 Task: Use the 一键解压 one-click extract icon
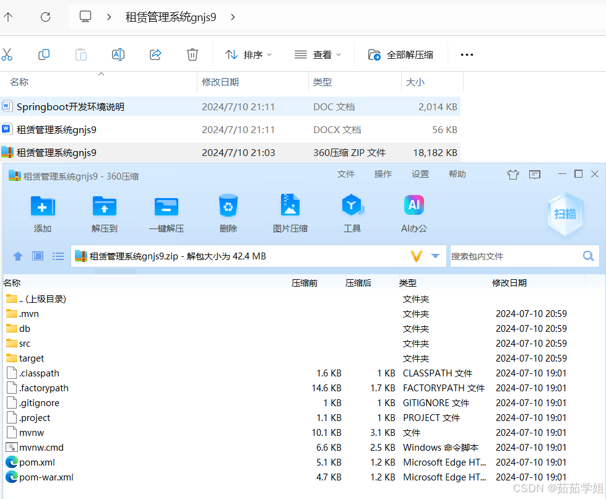pyautogui.click(x=166, y=210)
